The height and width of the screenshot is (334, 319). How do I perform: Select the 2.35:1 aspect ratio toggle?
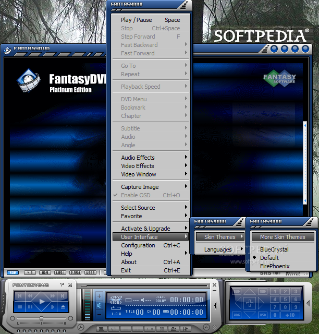(x=76, y=272)
